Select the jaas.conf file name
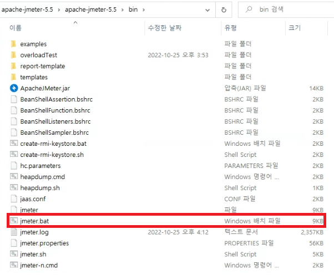This screenshot has height=275, width=334. tap(33, 199)
